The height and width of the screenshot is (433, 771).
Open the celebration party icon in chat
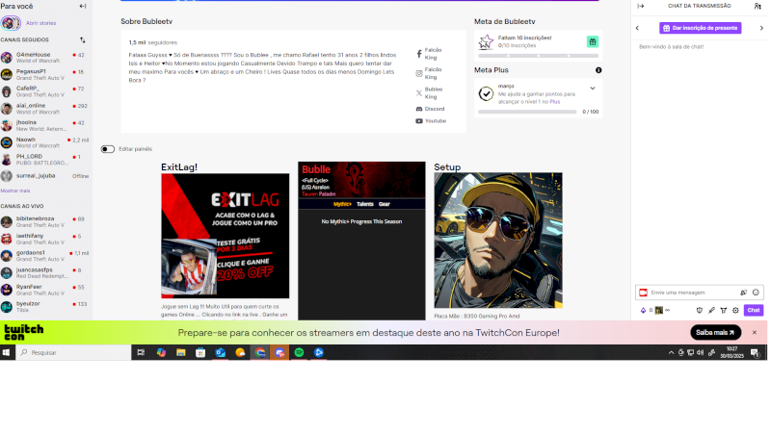point(743,293)
